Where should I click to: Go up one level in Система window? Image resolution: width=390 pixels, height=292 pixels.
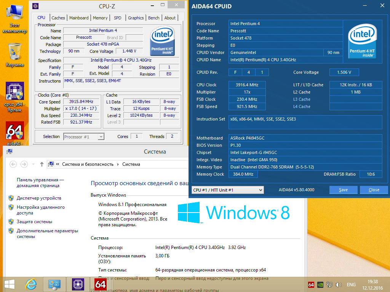tap(42, 164)
